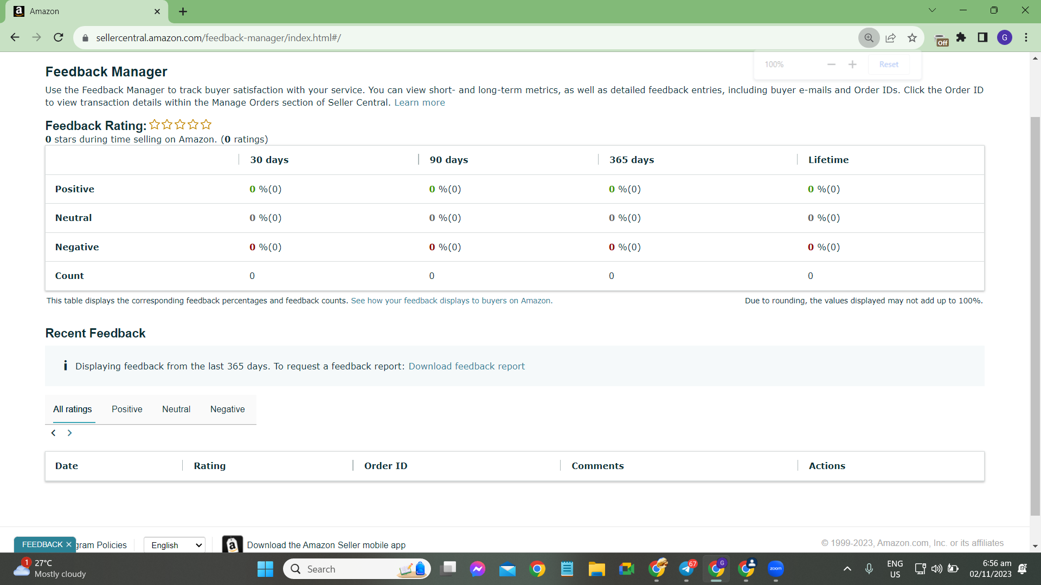
Task: Open the feedback display to buyers link
Action: pos(452,301)
